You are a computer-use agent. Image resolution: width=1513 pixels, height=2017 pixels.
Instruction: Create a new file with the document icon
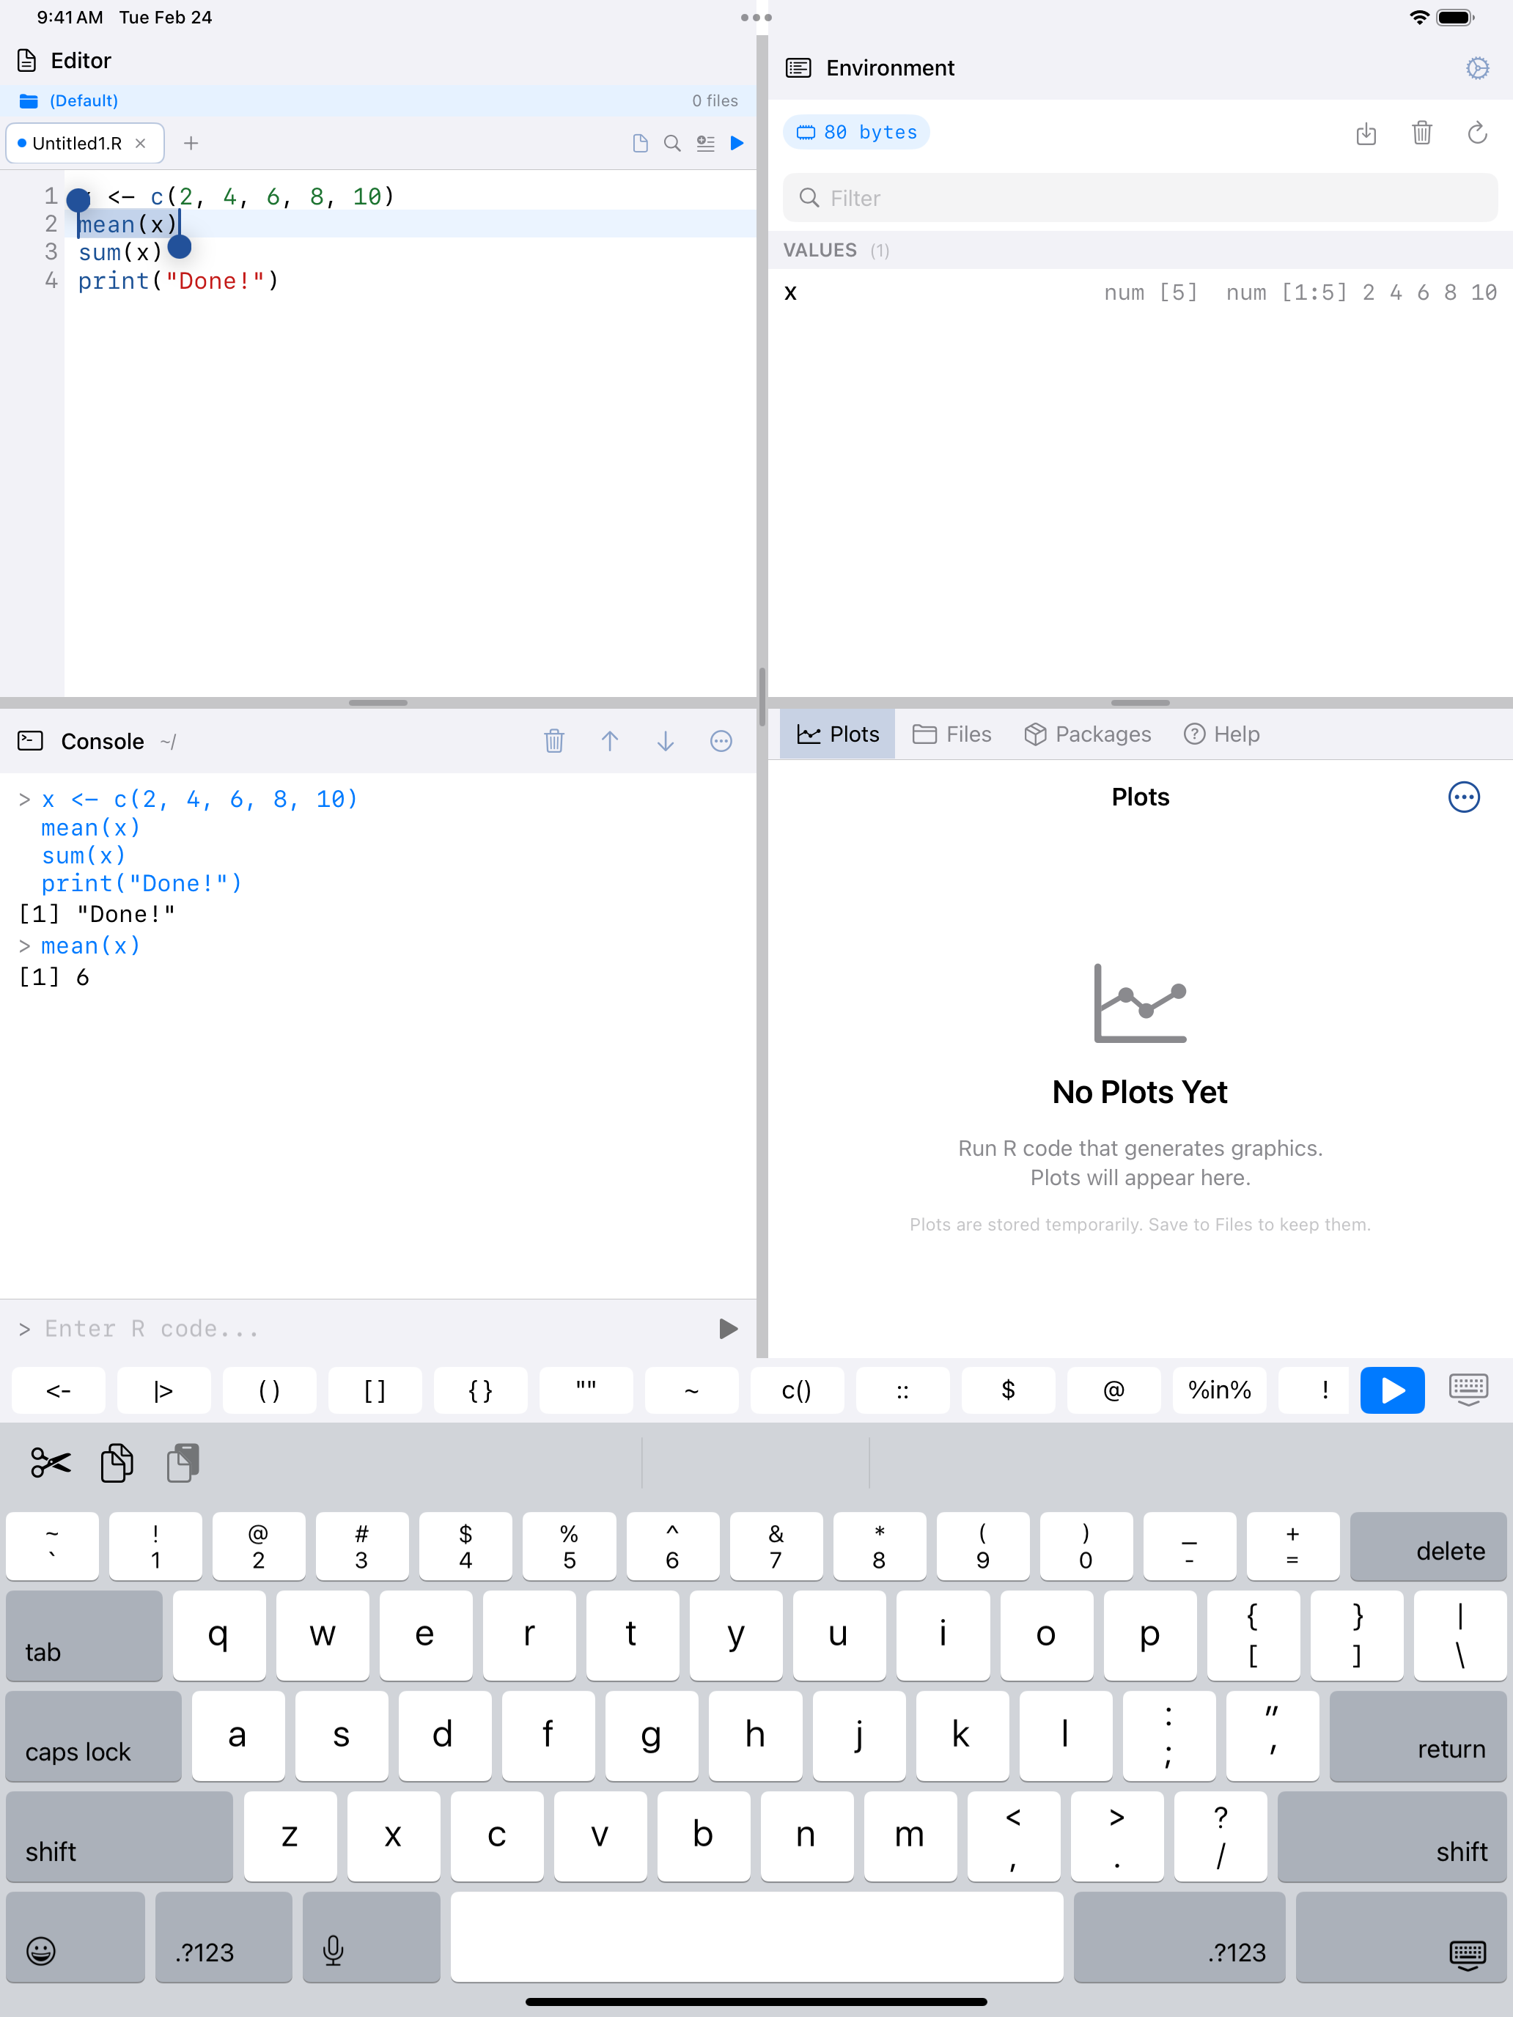[639, 143]
